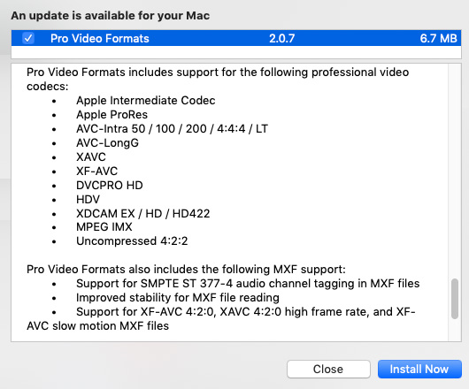Click the 2.0.7 version number
The width and height of the screenshot is (469, 389).
281,38
